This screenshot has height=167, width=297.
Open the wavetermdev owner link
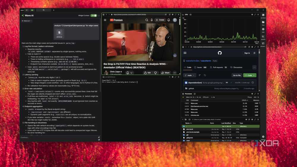192,61
